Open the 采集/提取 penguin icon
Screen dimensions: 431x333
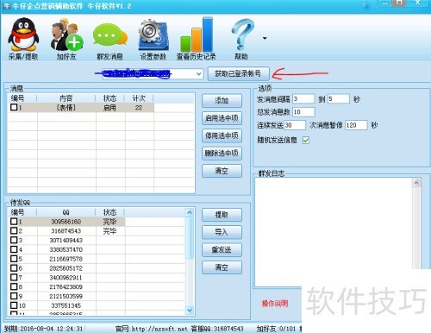point(23,38)
